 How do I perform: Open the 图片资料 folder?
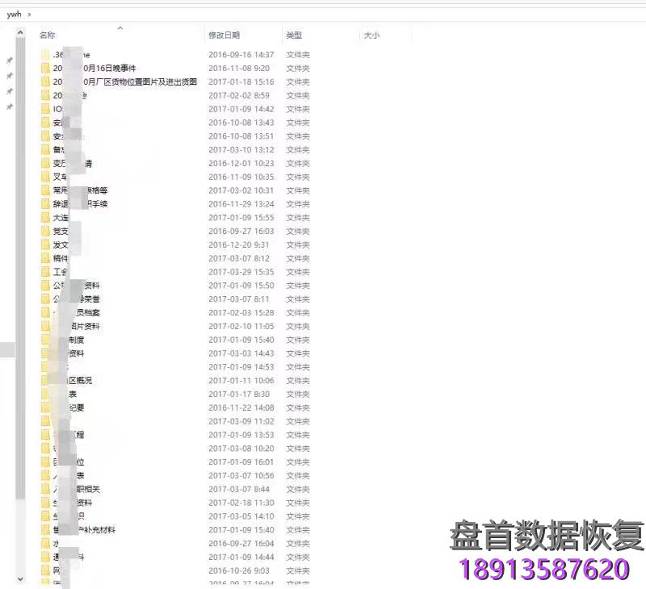[x=73, y=326]
